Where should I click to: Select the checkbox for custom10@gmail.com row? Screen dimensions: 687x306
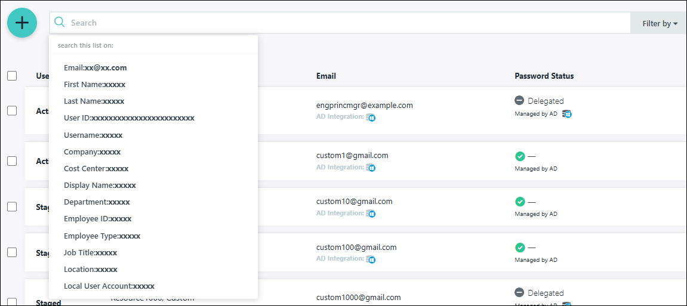(x=12, y=206)
